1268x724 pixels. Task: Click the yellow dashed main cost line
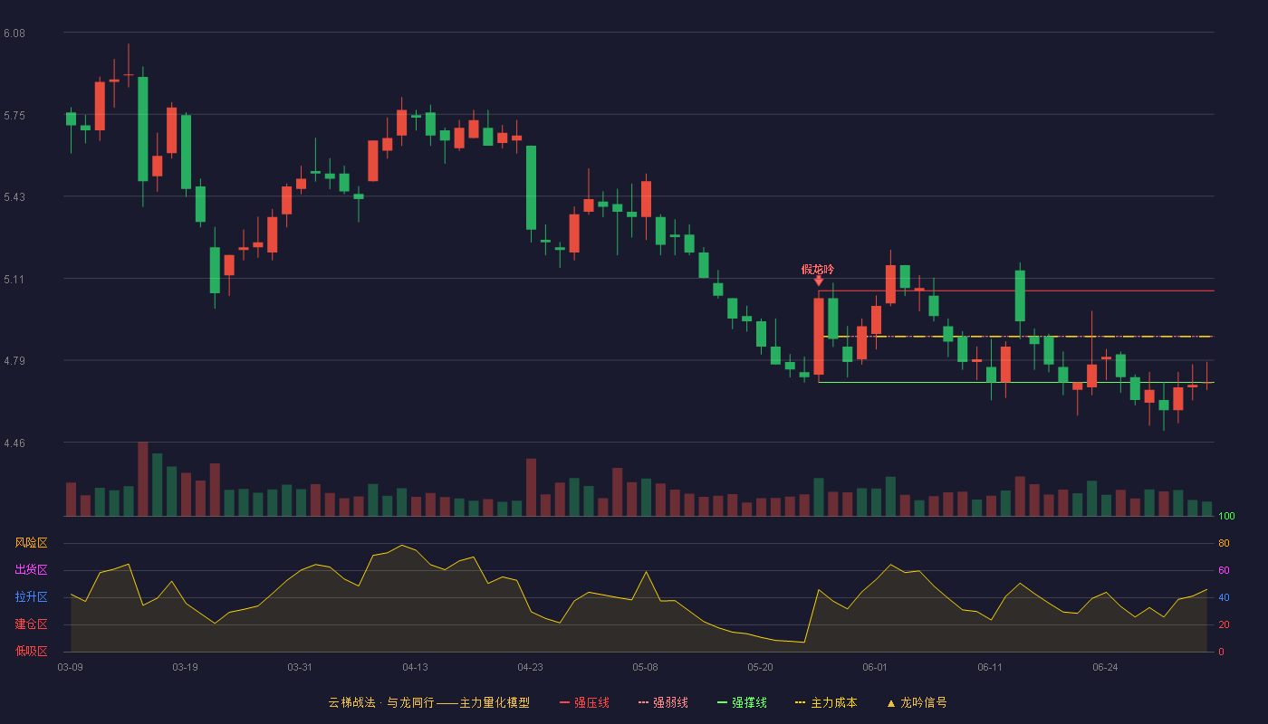1016,337
